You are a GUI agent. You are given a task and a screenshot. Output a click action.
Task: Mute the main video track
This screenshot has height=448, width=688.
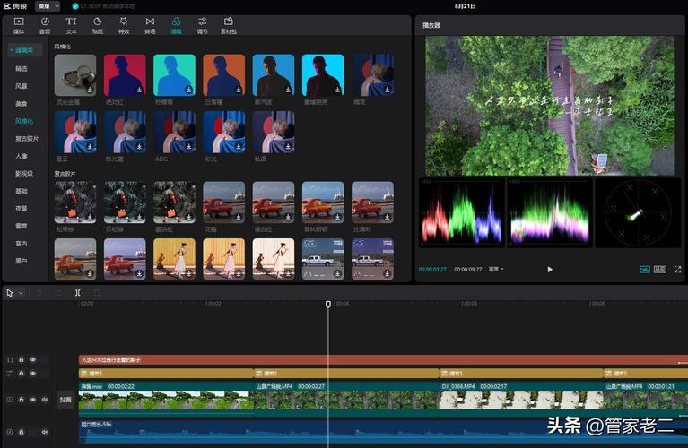[x=44, y=400]
